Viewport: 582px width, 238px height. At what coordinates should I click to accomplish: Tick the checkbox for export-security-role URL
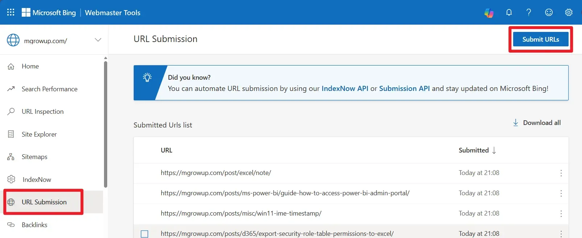coord(145,234)
